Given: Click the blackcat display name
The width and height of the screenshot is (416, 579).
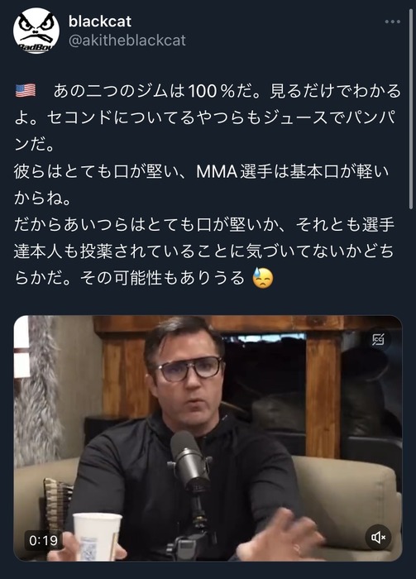Looking at the screenshot, I should 100,22.
